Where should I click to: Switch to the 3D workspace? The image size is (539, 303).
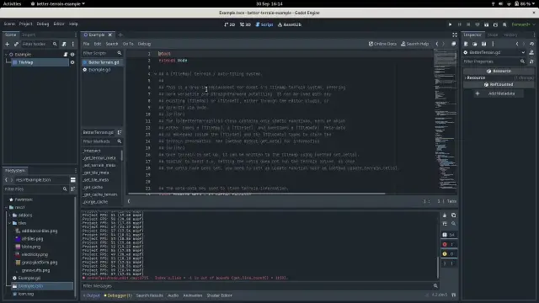coord(245,24)
